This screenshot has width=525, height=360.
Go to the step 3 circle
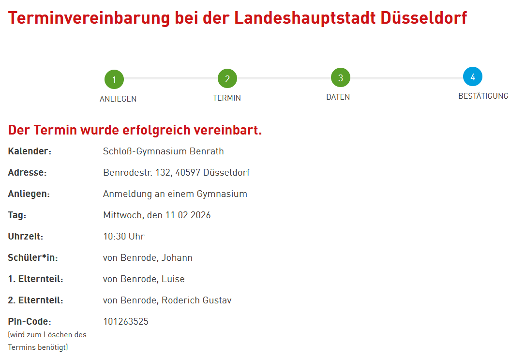341,78
